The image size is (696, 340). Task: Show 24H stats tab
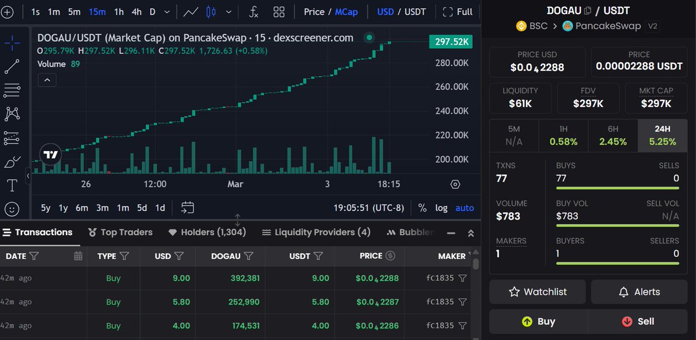coord(662,136)
